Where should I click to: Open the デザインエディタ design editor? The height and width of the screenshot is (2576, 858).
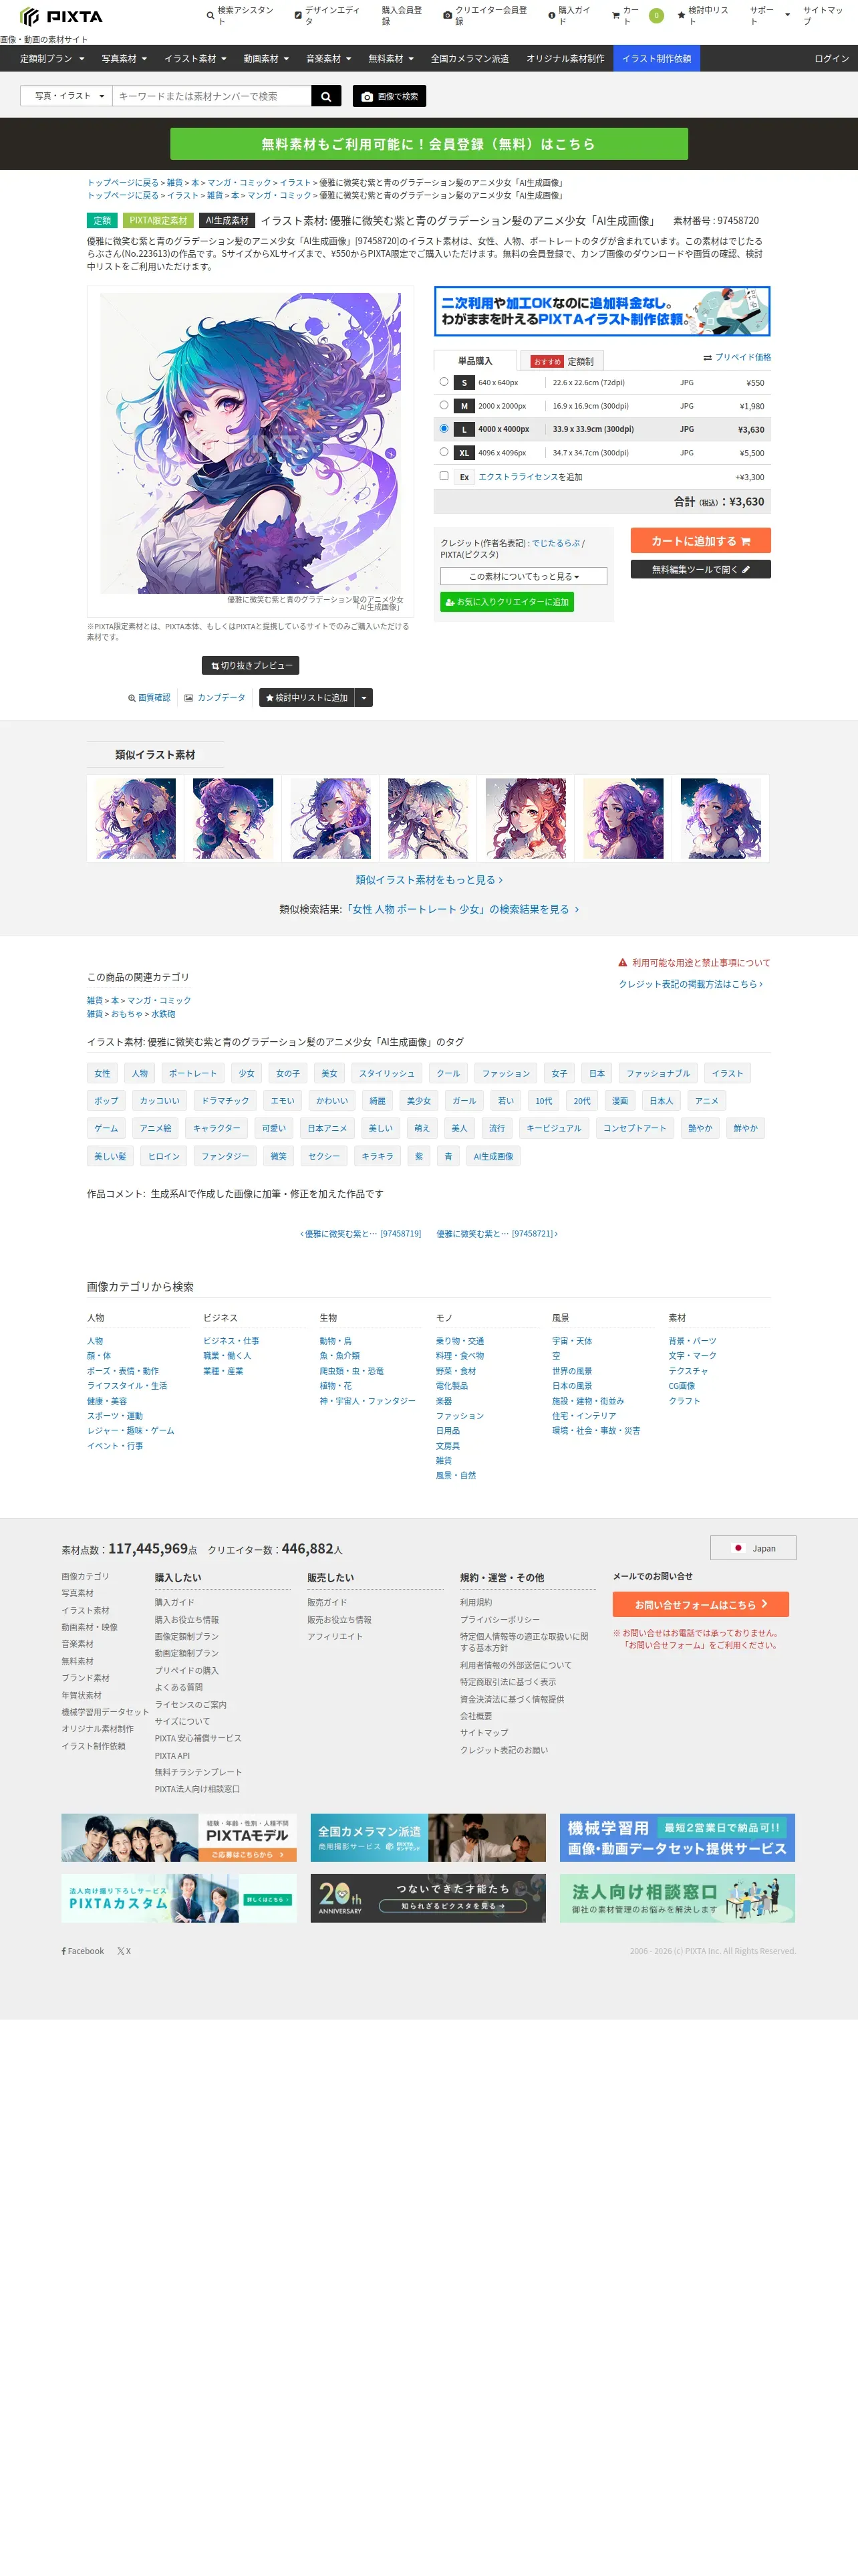tap(329, 15)
